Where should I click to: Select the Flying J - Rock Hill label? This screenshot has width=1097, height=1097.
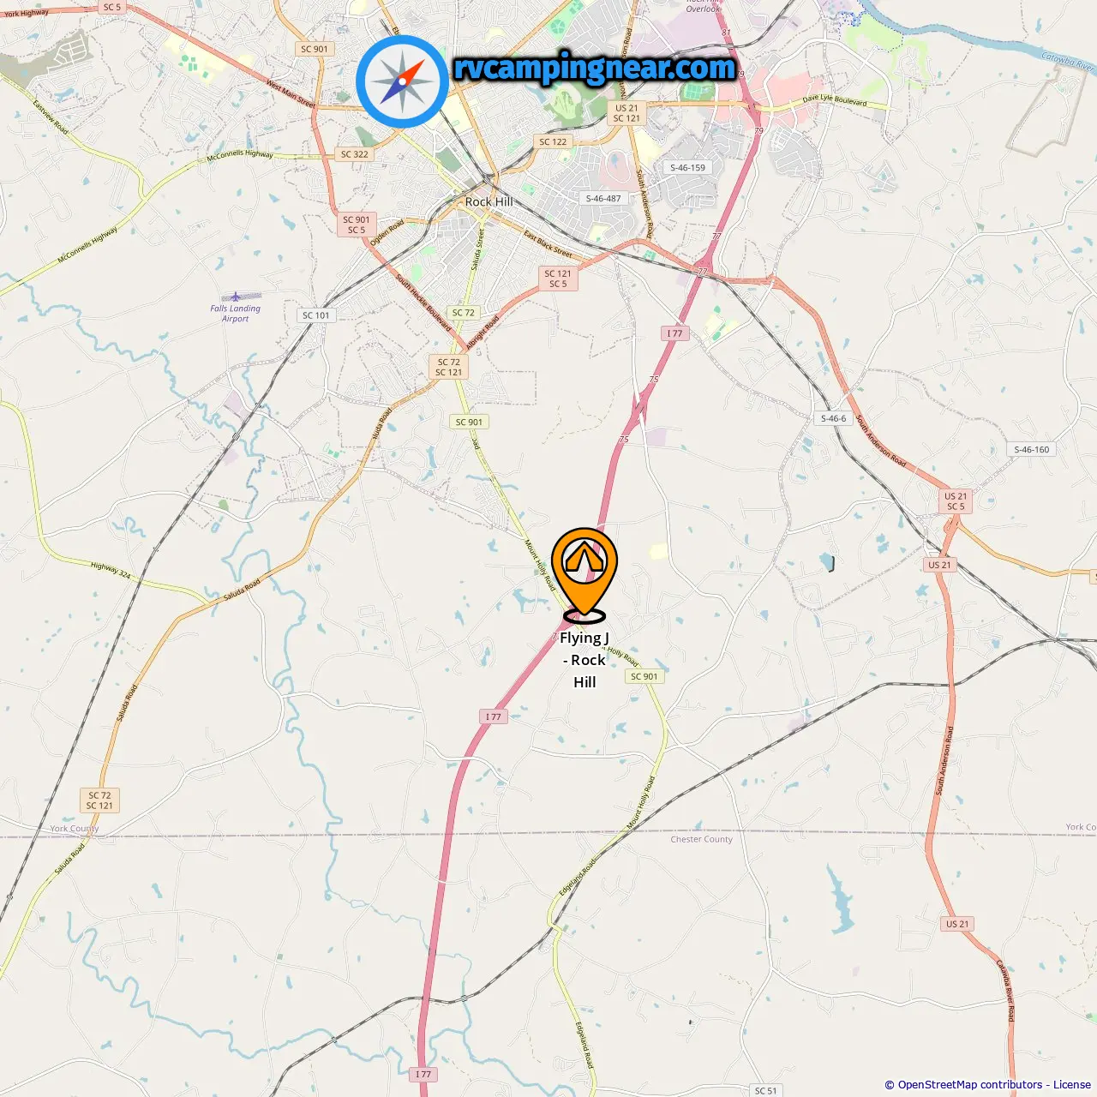pyautogui.click(x=584, y=660)
